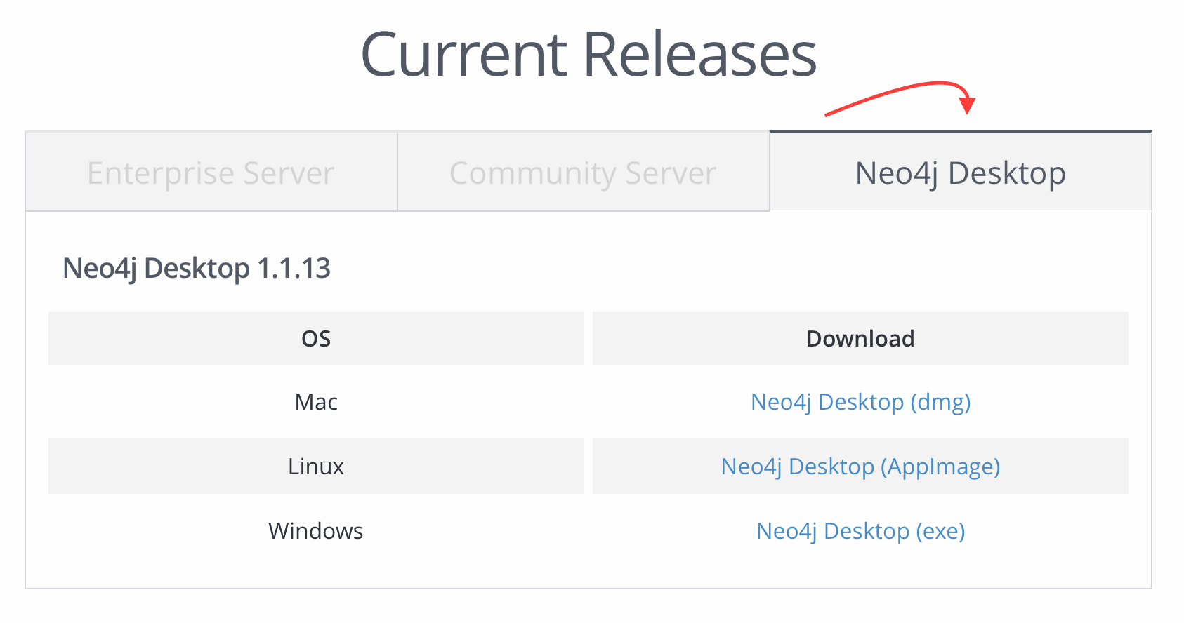Switch to the Enterprise Server tab
Image resolution: width=1184 pixels, height=623 pixels.
211,173
